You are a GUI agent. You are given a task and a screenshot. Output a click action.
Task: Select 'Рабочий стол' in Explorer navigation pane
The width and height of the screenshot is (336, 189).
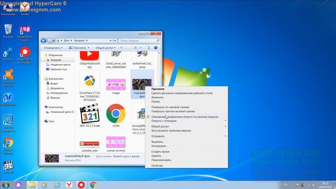coord(58,69)
